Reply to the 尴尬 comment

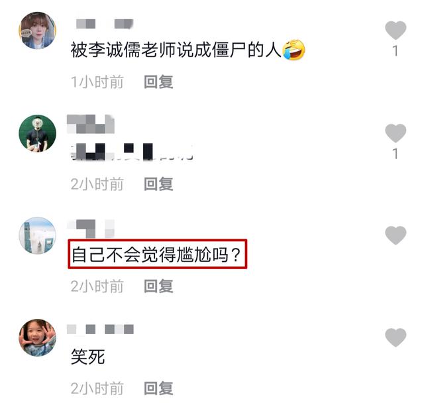[158, 286]
